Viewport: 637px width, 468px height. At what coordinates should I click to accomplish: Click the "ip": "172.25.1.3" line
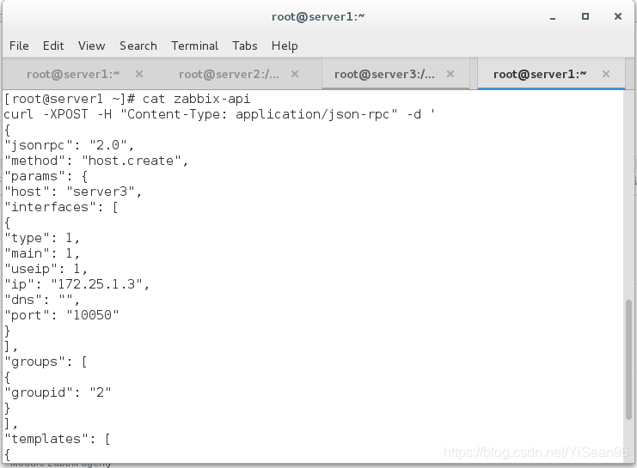tap(77, 284)
